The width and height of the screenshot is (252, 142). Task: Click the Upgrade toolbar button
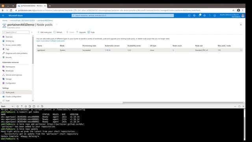(x=81, y=32)
